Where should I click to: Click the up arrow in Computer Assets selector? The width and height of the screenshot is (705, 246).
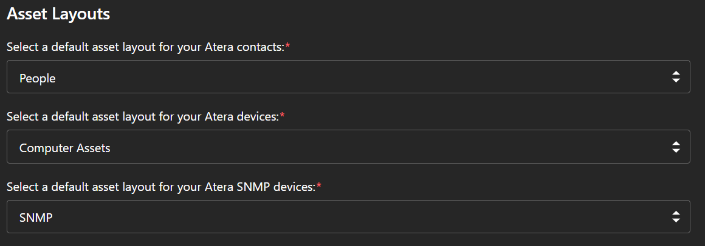pos(675,142)
